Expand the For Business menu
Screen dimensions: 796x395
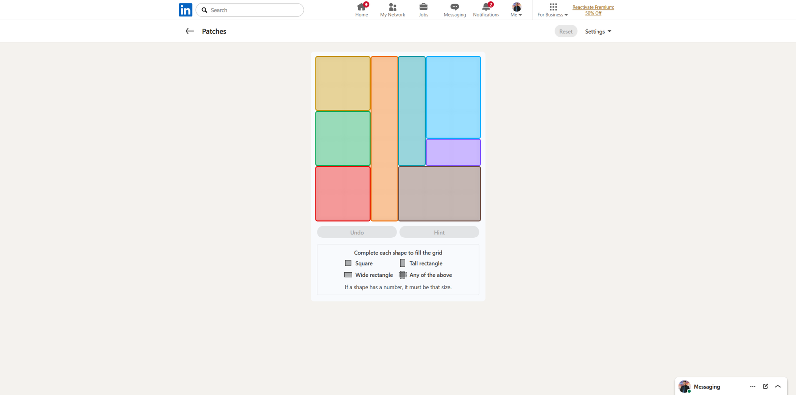click(x=552, y=10)
